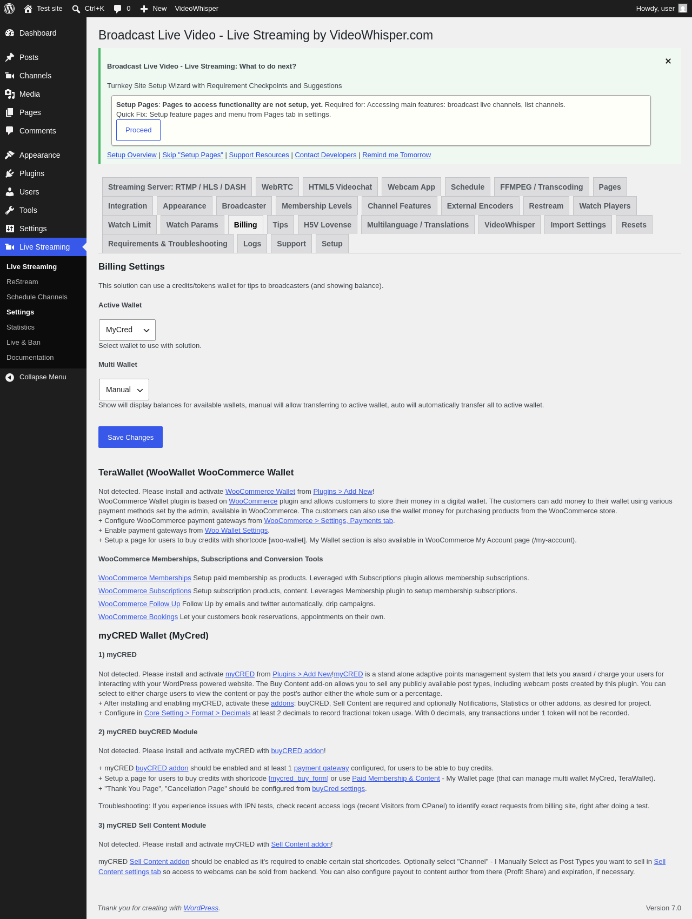The height and width of the screenshot is (919, 692).
Task: Open the Sell Content addon link under Not detected
Action: pos(301,844)
